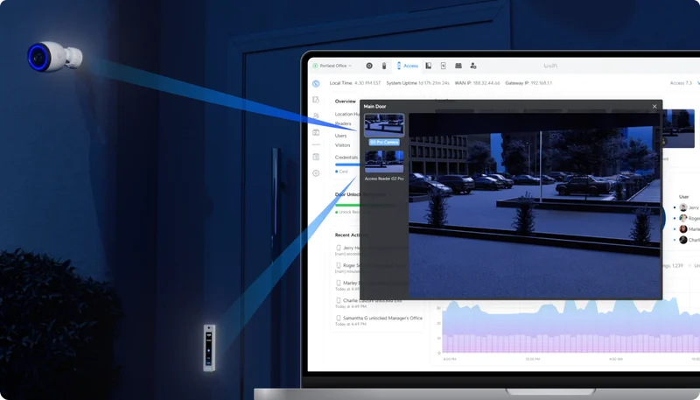Click Charlie's avatar in User list
The image size is (700, 400).
click(x=683, y=240)
